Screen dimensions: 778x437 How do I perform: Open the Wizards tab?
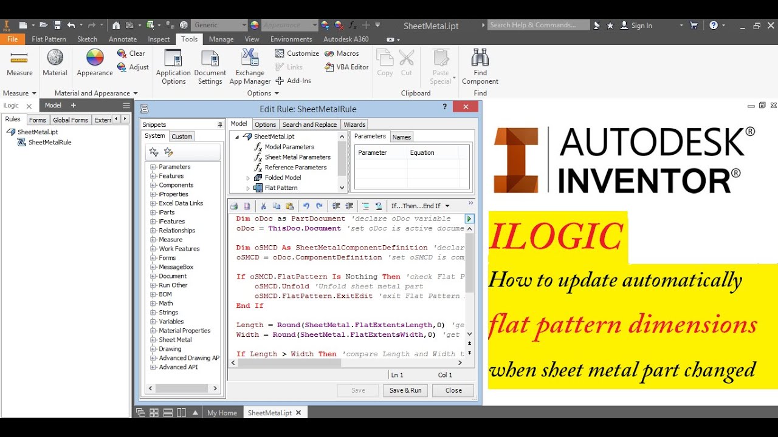(x=354, y=124)
